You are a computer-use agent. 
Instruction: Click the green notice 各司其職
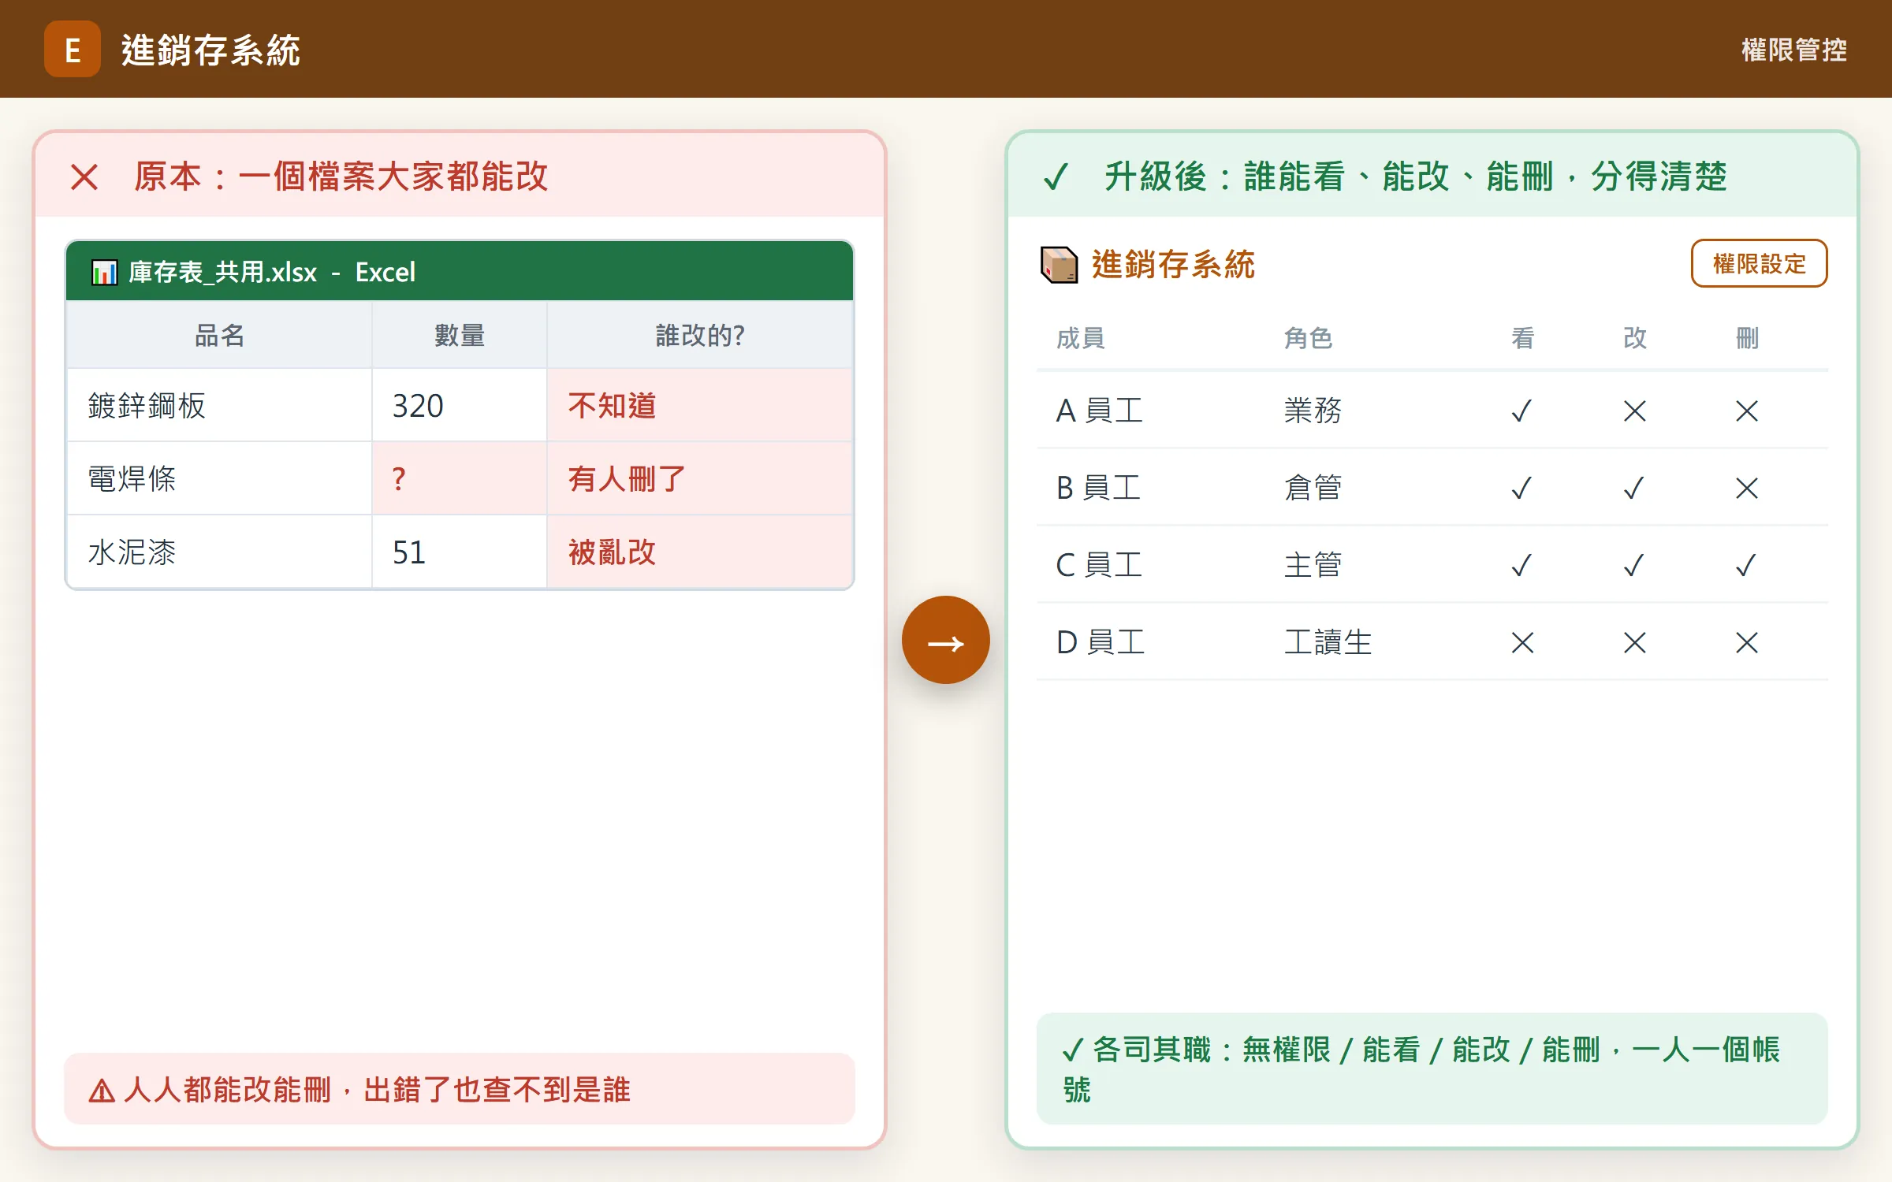[x=1432, y=1069]
